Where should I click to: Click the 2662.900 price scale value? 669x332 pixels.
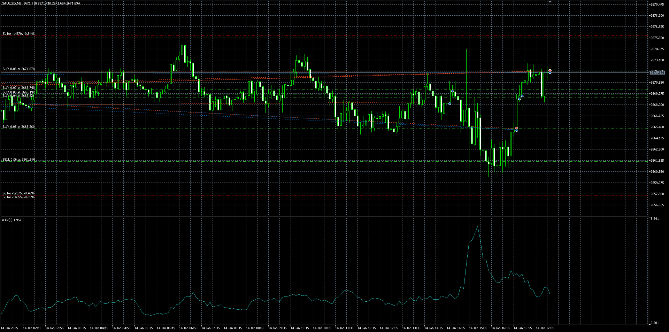point(657,149)
